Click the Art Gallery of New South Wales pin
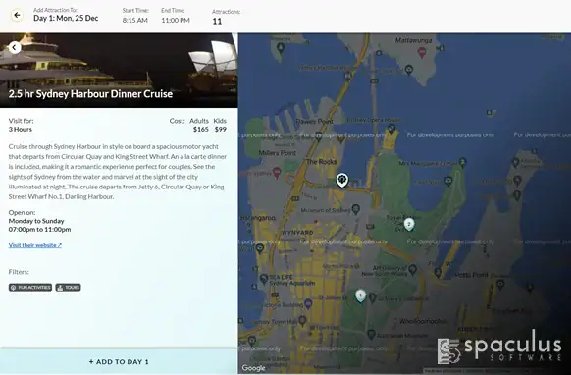 (x=412, y=270)
